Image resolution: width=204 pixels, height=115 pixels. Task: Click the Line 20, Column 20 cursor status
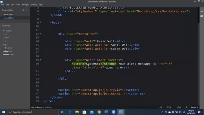pos(38,107)
